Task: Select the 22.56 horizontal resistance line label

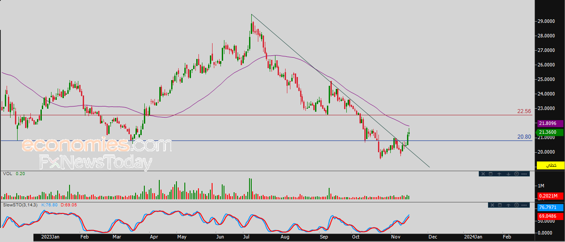Action: (x=524, y=111)
